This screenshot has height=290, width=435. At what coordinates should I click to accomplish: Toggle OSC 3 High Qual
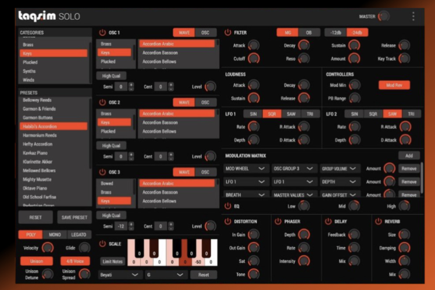coord(111,215)
